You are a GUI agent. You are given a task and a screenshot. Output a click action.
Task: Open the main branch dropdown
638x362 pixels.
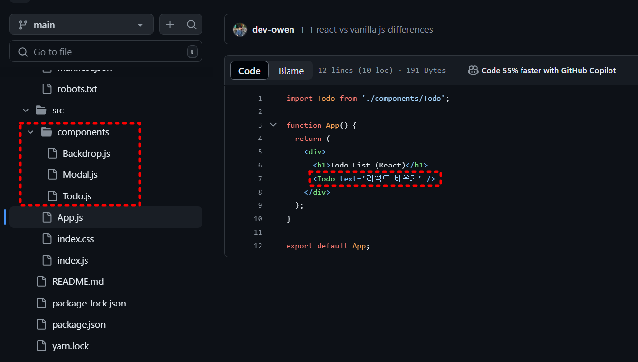82,25
